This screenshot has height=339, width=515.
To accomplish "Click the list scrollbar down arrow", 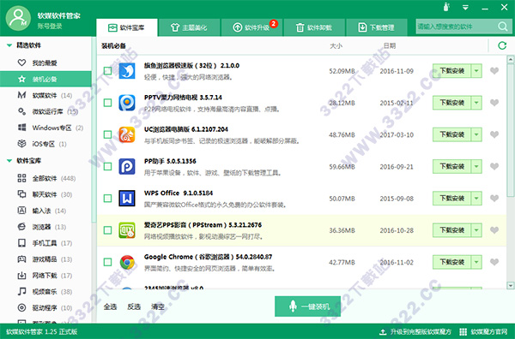I will click(x=511, y=286).
